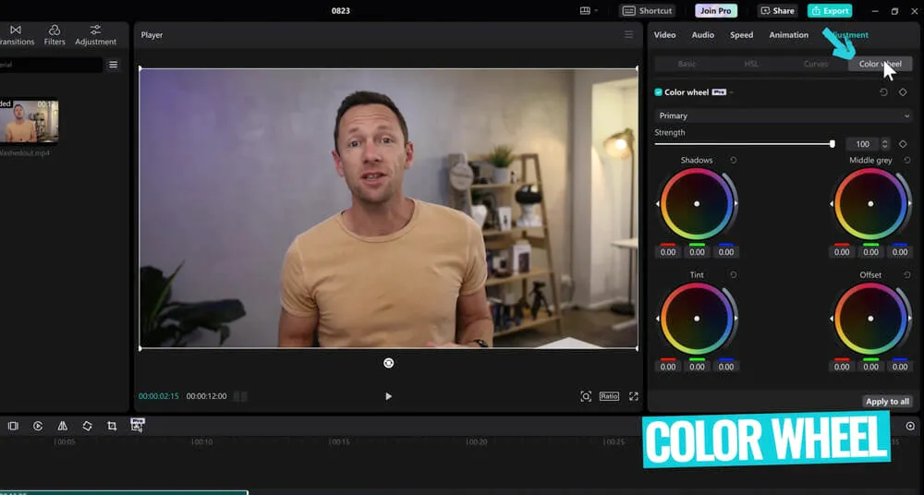Reset the entire Color wheel section

pos(883,92)
